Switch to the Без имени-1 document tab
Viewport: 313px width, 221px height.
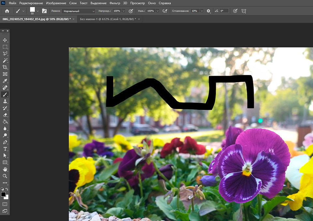tap(108, 19)
